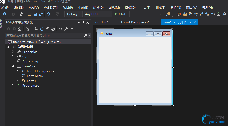
Task: Select Program.cs in Solution Explorer
Action: [x=31, y=85]
